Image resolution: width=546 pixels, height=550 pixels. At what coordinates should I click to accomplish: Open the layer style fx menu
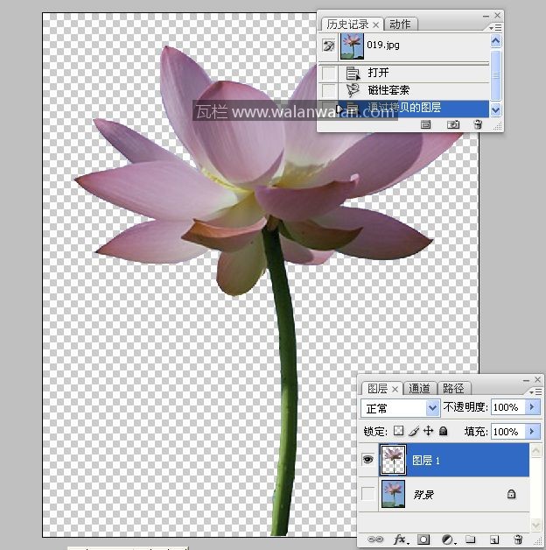coord(401,539)
